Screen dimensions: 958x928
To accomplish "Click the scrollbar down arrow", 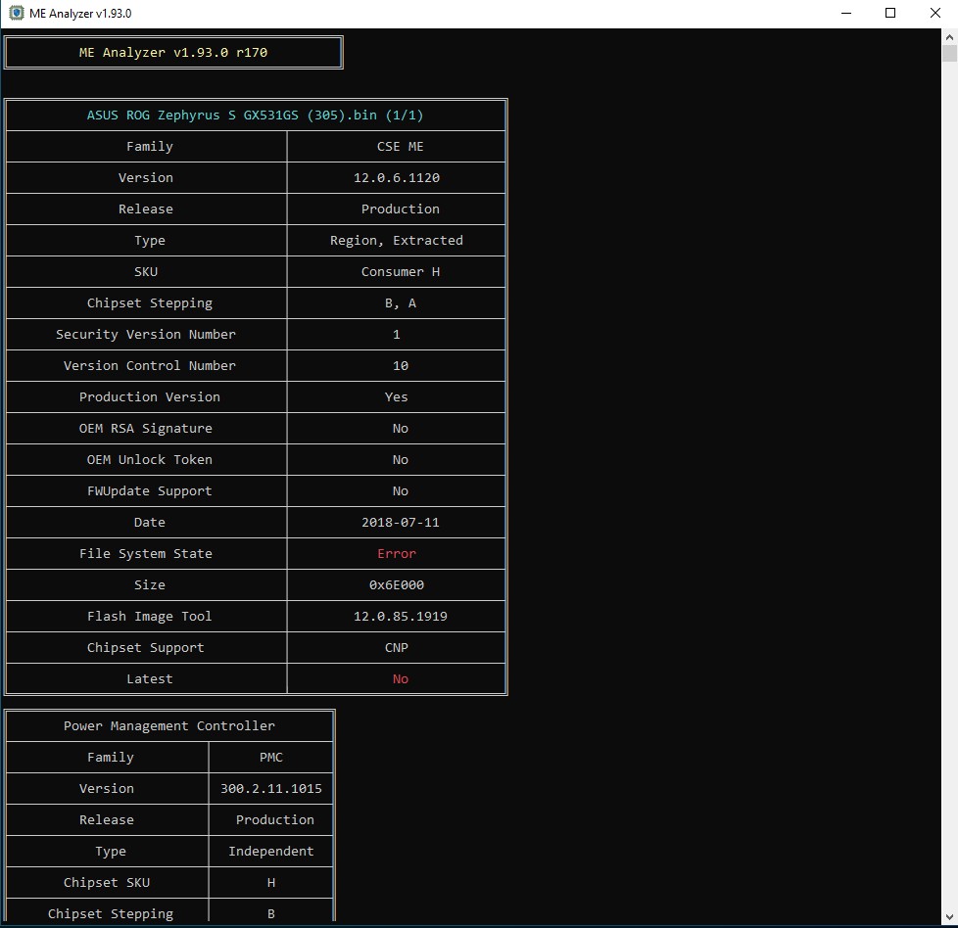I will point(949,917).
